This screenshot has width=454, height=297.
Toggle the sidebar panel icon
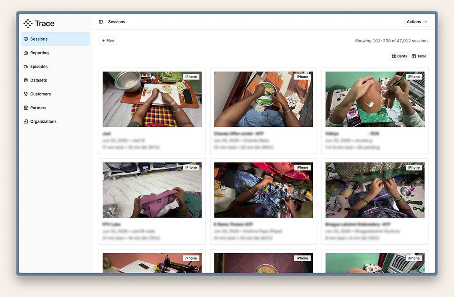[101, 22]
